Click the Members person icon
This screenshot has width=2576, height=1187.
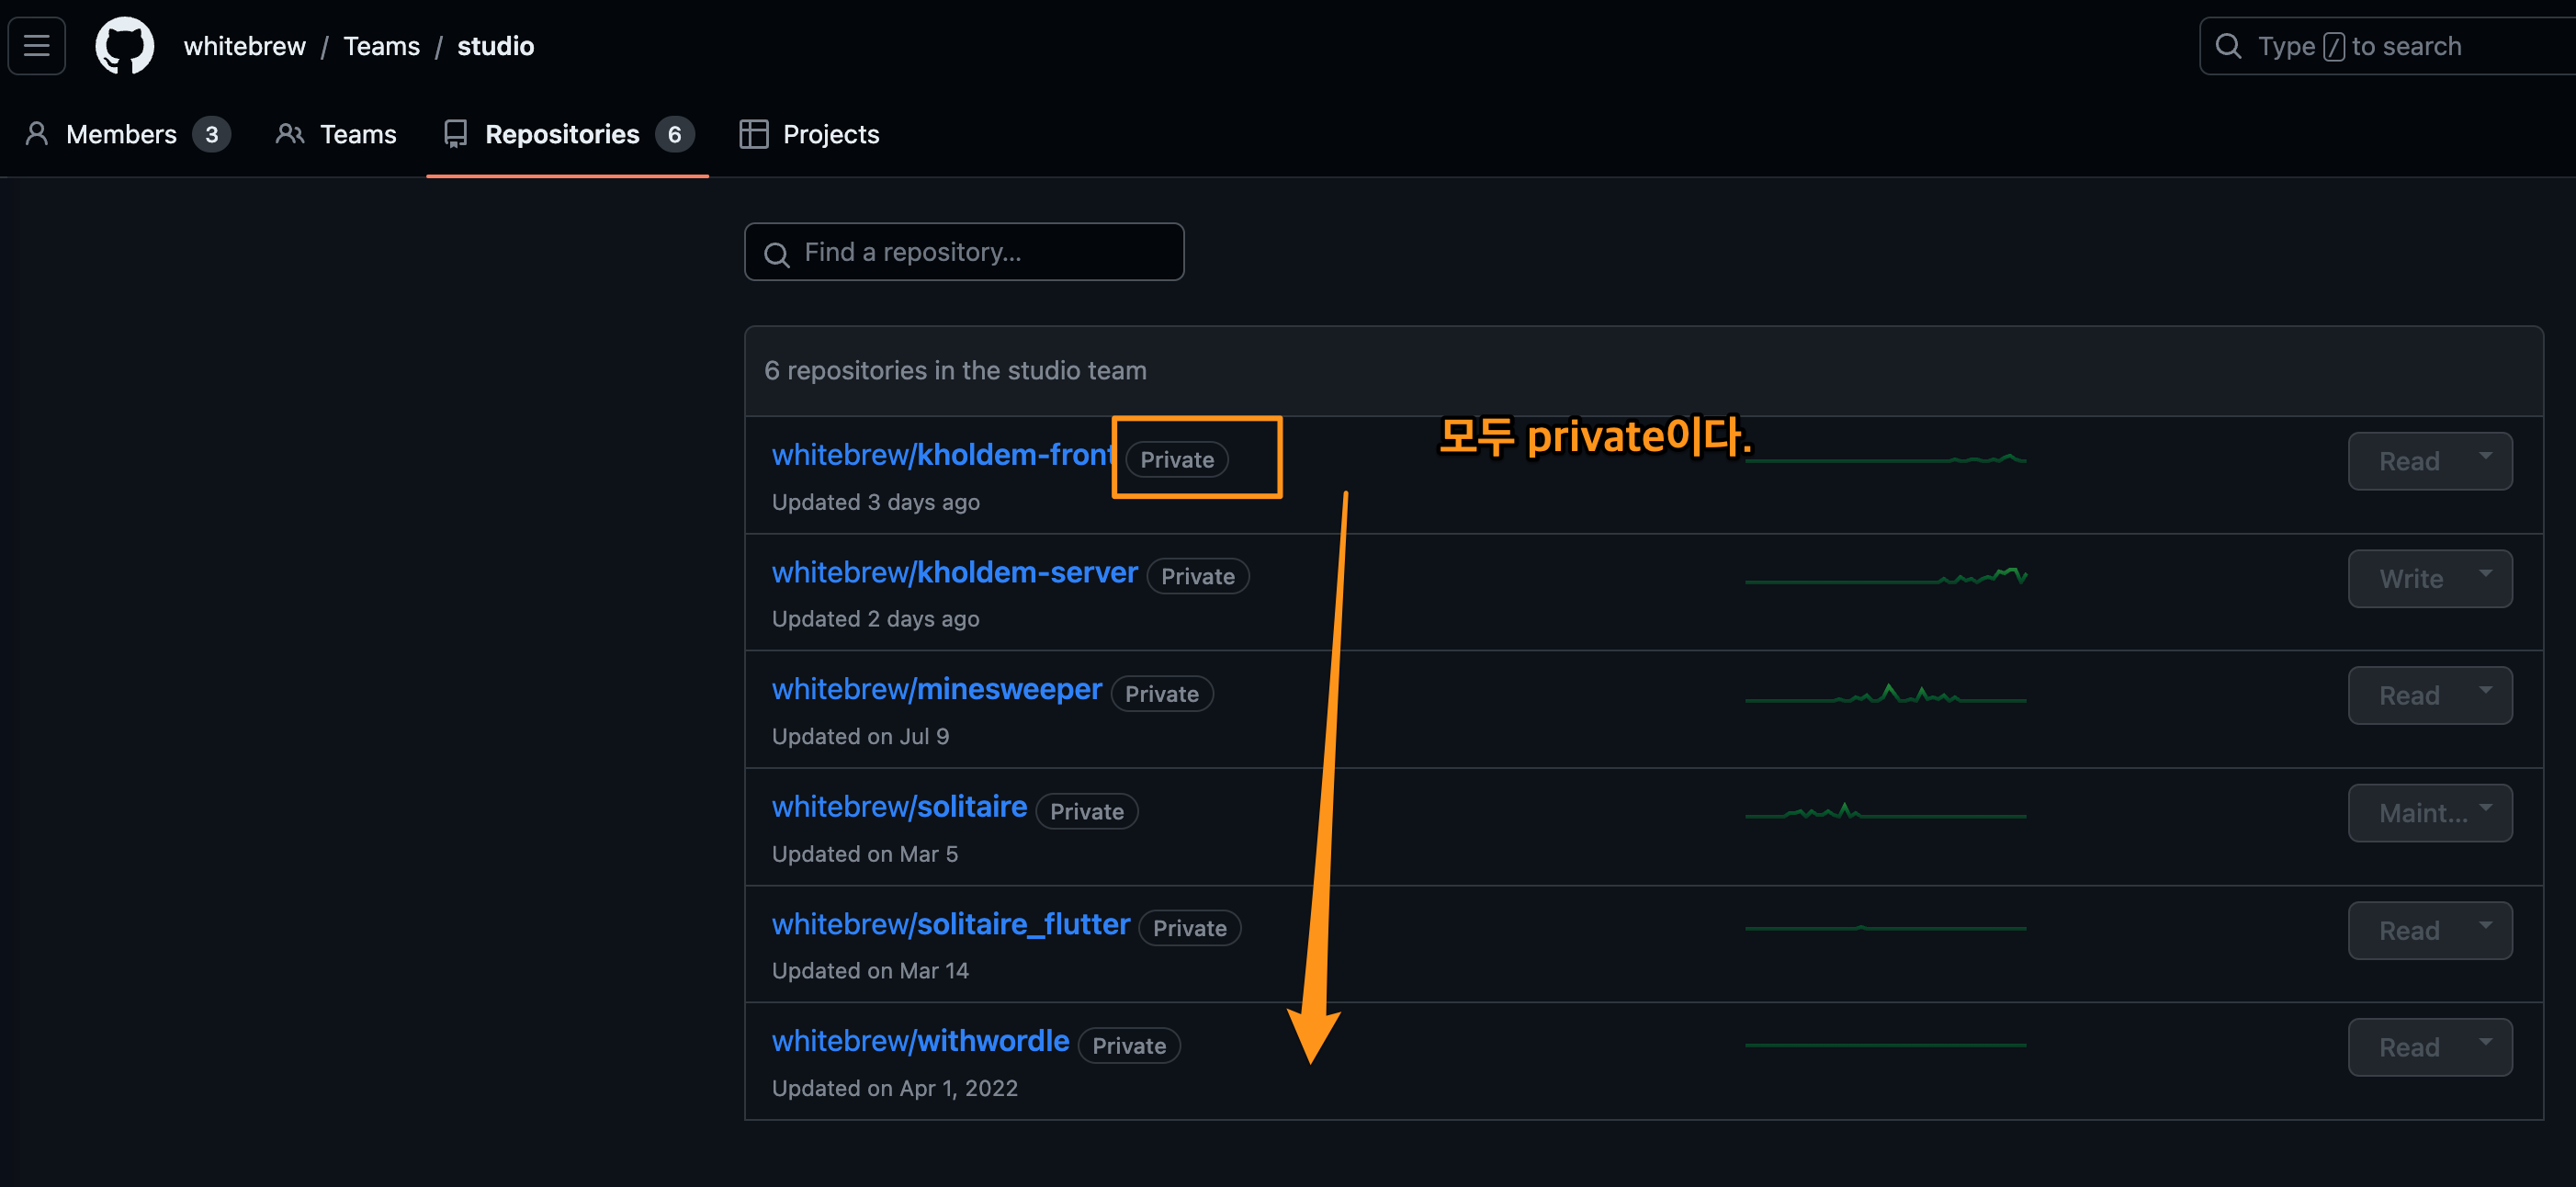(37, 134)
